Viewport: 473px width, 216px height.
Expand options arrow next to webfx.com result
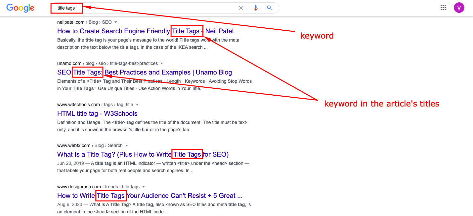(127, 146)
